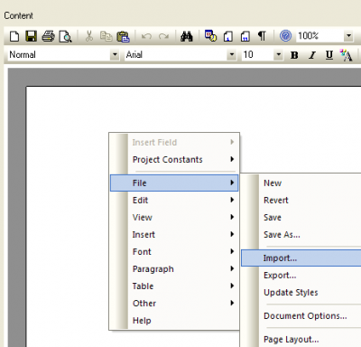Open the Font context submenu

coord(174,251)
